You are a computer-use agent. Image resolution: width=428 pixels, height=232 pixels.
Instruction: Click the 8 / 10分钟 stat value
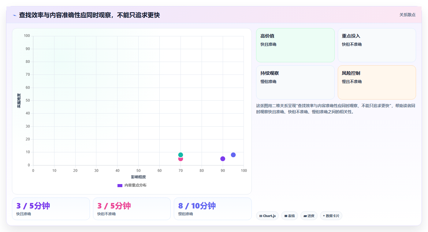[197, 206]
